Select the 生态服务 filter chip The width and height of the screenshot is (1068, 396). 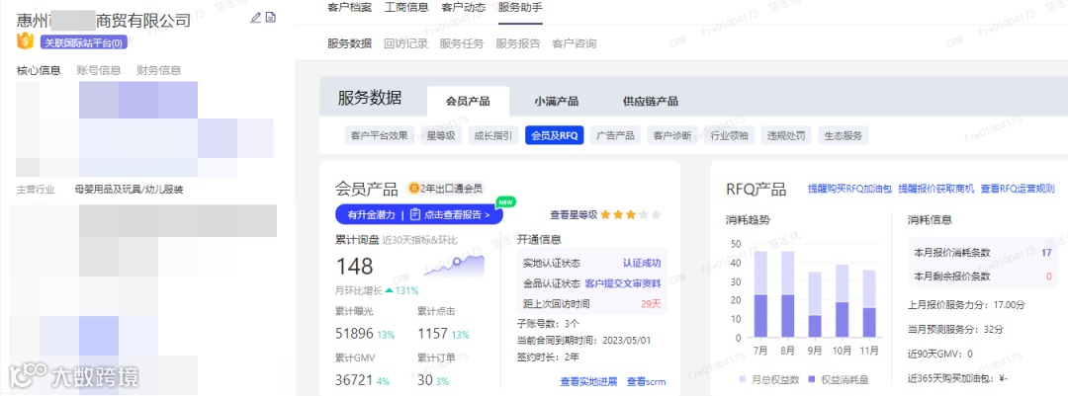click(844, 135)
